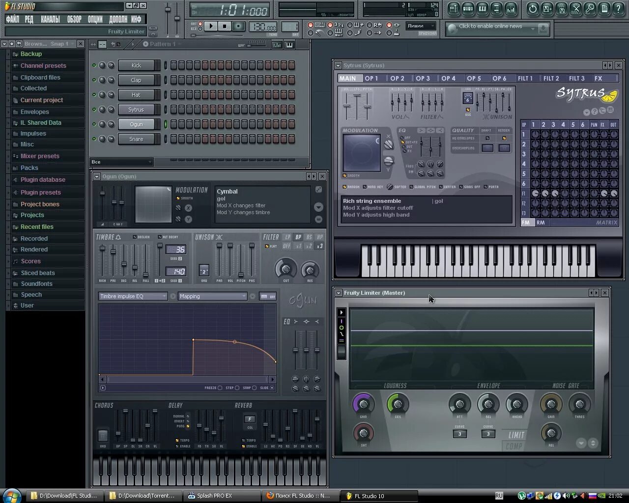Open the ФАЙЛ menu
The width and height of the screenshot is (629, 503).
pos(12,19)
